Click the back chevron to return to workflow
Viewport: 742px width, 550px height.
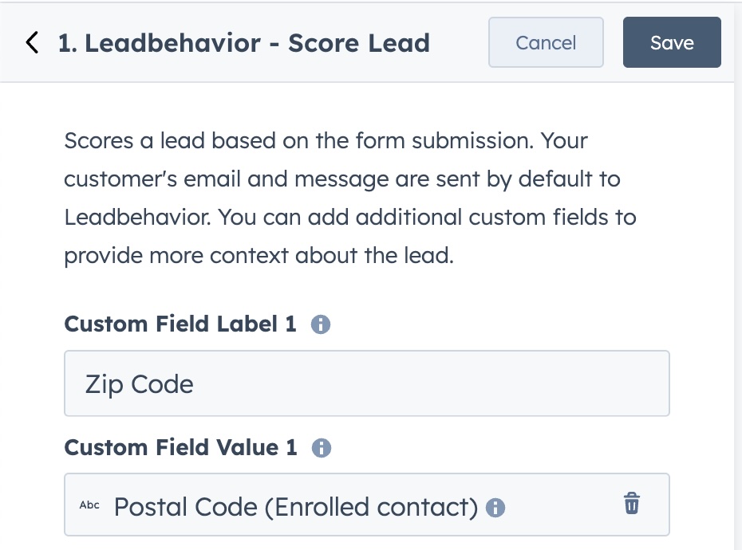click(32, 43)
